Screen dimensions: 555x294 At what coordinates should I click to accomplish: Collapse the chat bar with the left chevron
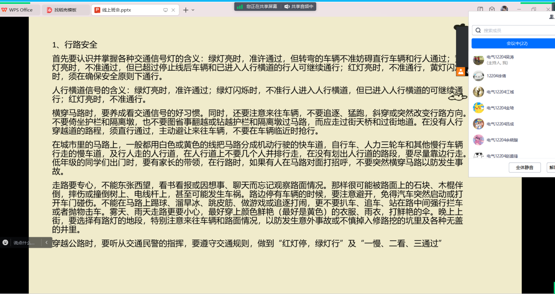tap(46, 242)
